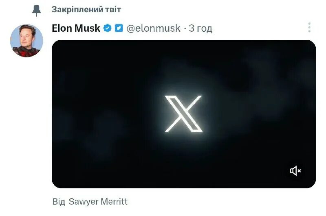Click the "Від" attribution text

click(x=59, y=202)
